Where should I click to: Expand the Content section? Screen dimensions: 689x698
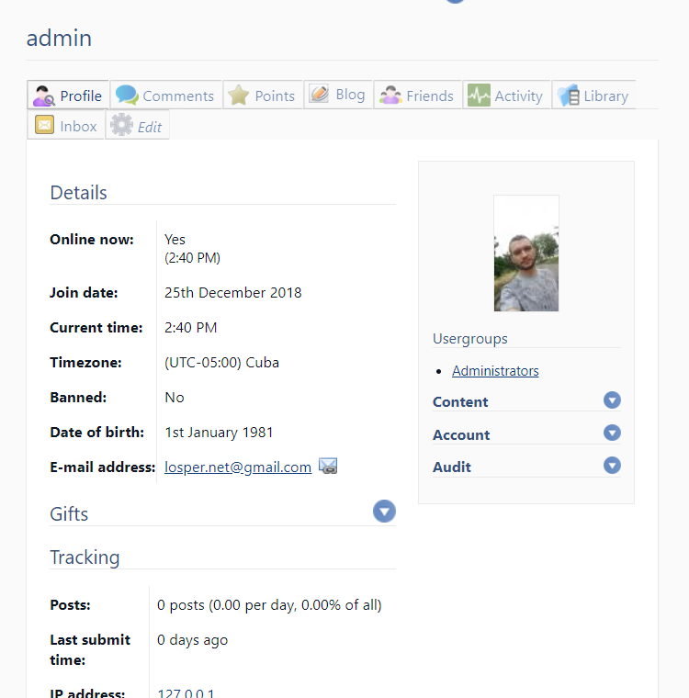612,400
